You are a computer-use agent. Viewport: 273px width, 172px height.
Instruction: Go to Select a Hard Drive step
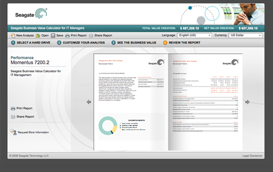[34, 43]
